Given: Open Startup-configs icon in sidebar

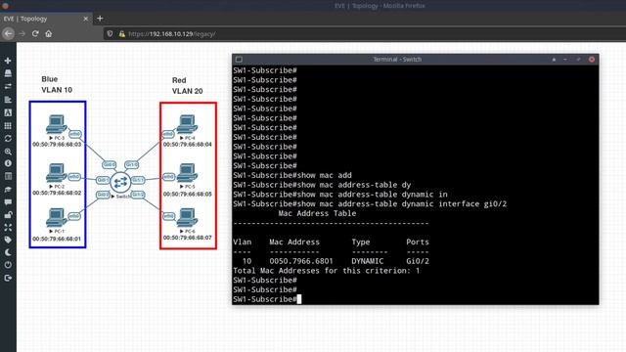Looking at the screenshot, I should click(8, 100).
